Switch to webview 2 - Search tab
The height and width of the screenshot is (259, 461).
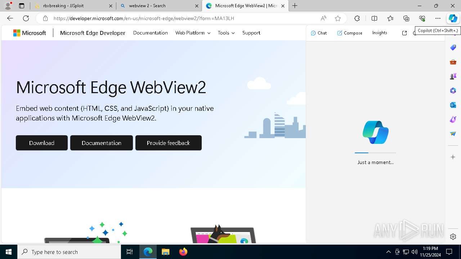[159, 6]
